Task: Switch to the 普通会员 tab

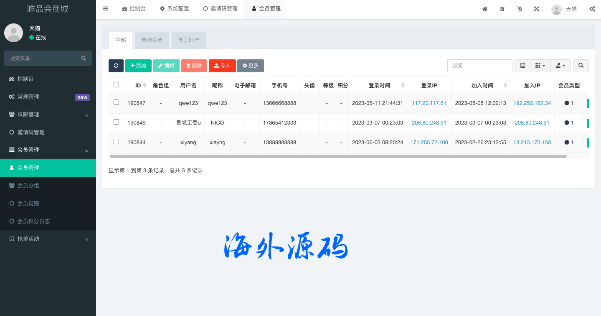Action: 152,40
